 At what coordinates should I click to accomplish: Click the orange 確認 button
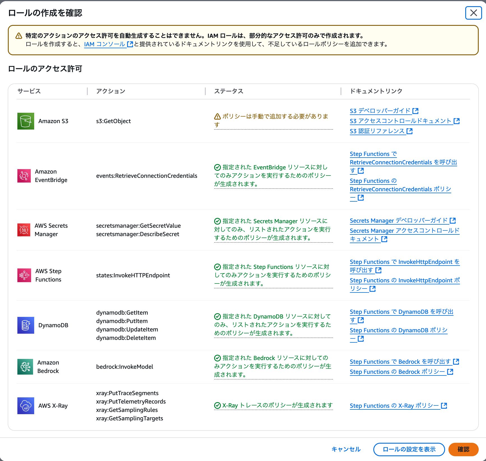pos(464,449)
